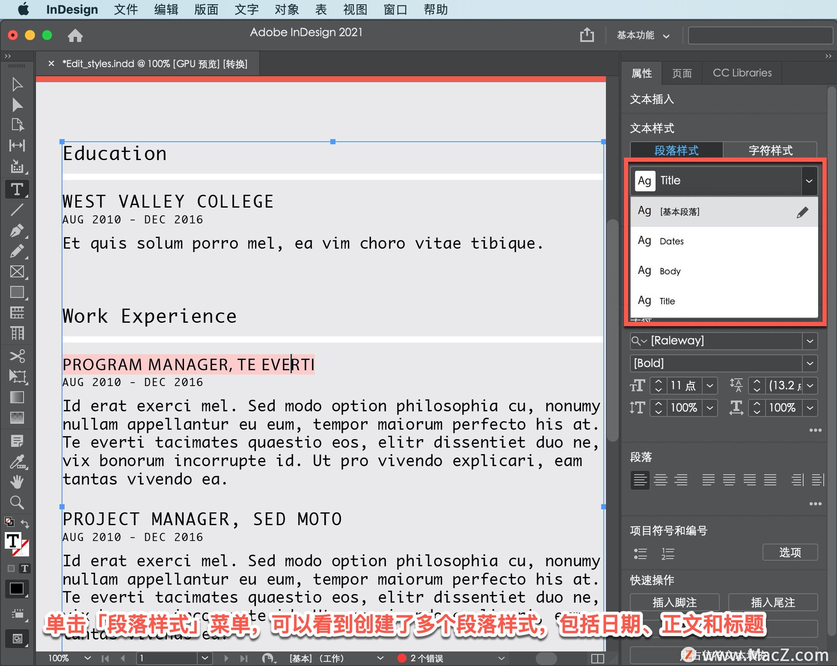Edit the [基本段落] style with pencil icon
837x666 pixels.
click(x=802, y=212)
